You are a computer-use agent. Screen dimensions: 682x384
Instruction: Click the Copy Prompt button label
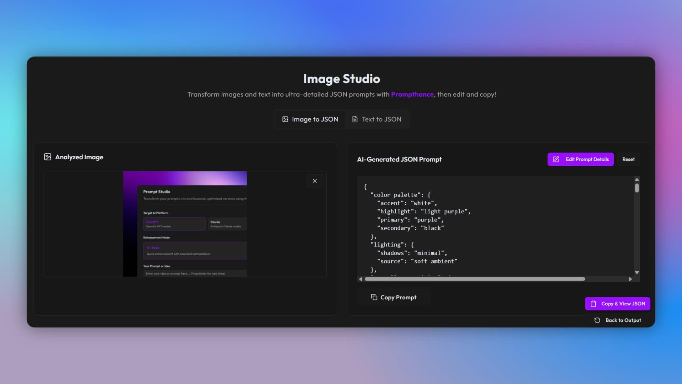click(x=398, y=297)
